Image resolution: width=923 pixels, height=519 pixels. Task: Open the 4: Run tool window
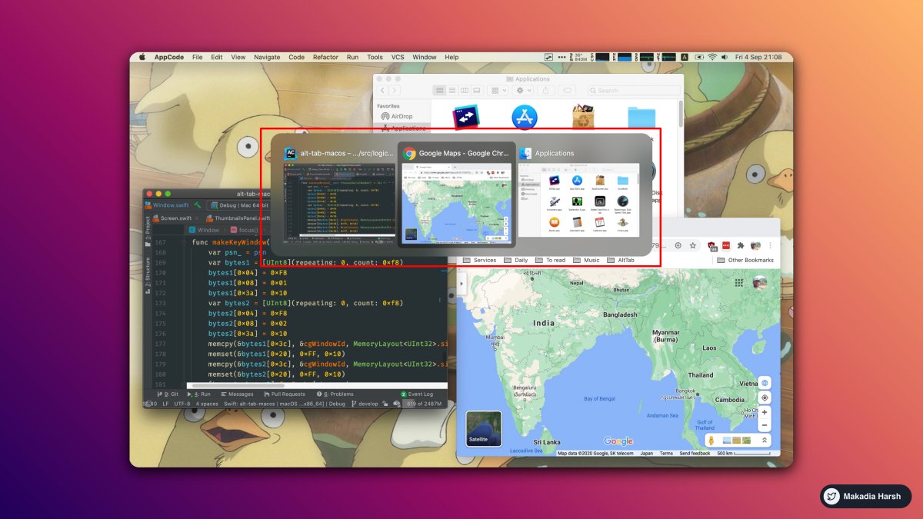198,394
